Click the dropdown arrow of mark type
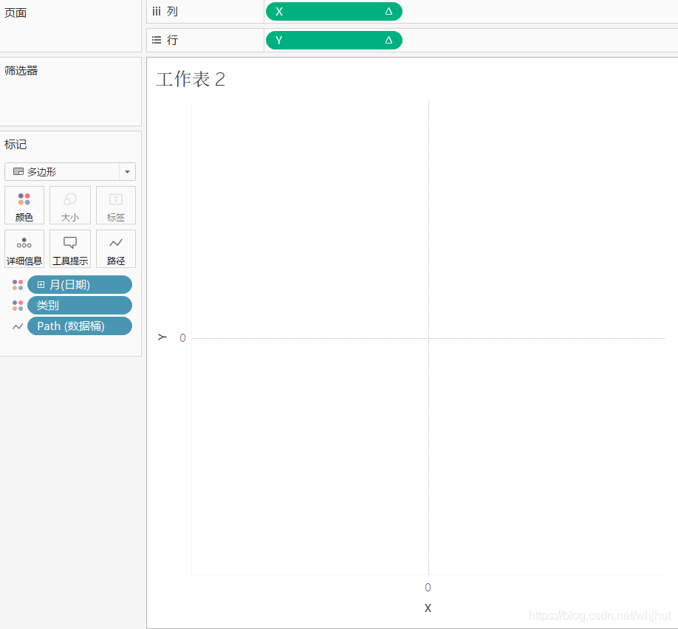 coord(127,171)
